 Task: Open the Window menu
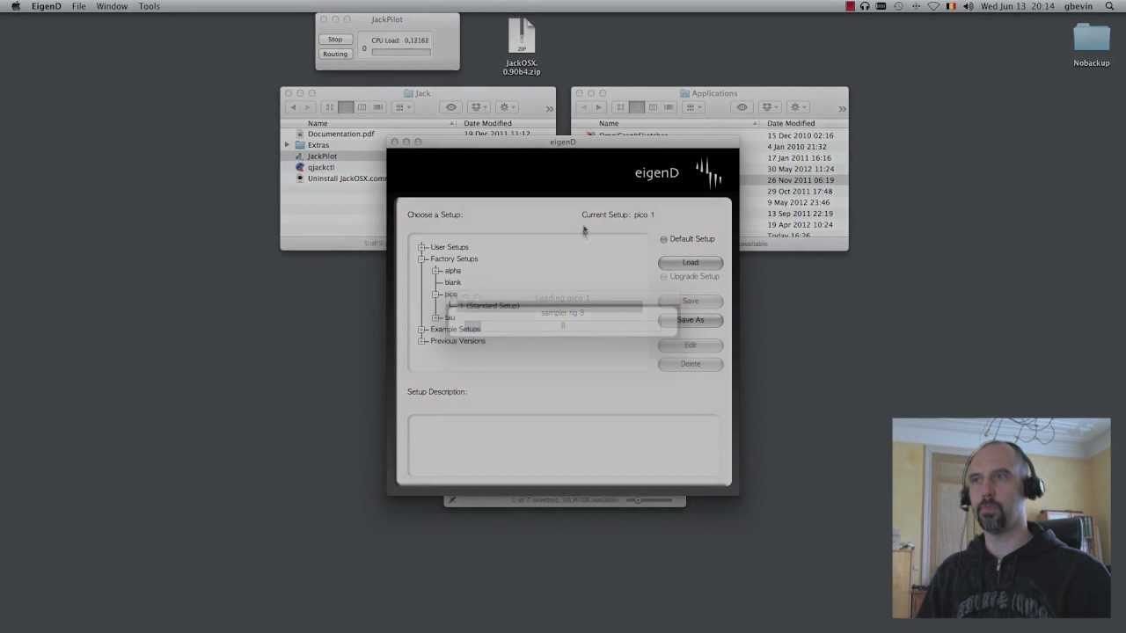coord(112,6)
